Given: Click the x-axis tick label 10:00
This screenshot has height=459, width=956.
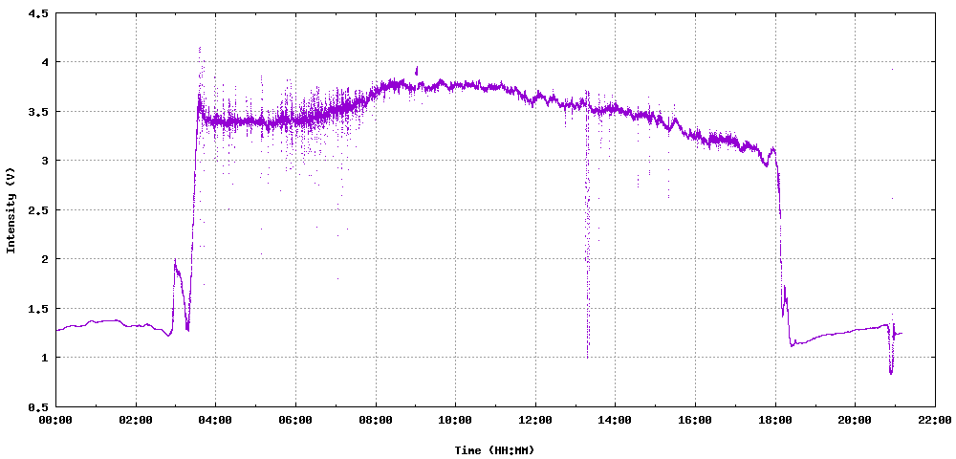Looking at the screenshot, I should pos(455,420).
